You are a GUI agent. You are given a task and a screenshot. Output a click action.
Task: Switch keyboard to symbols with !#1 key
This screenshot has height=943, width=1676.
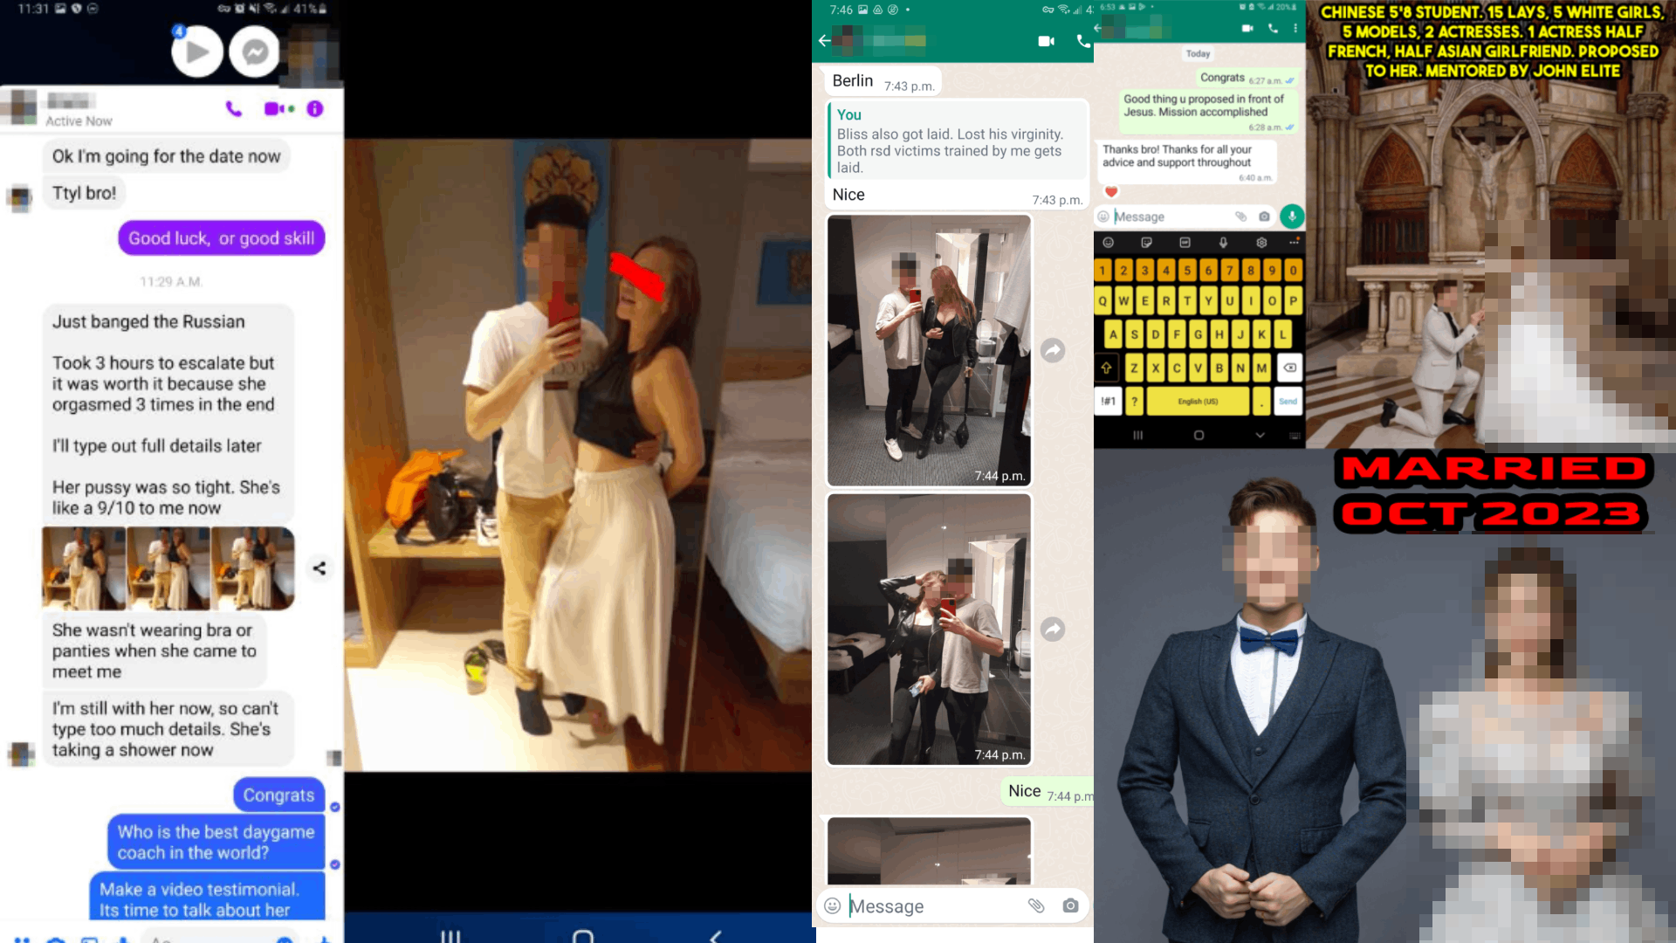point(1108,401)
